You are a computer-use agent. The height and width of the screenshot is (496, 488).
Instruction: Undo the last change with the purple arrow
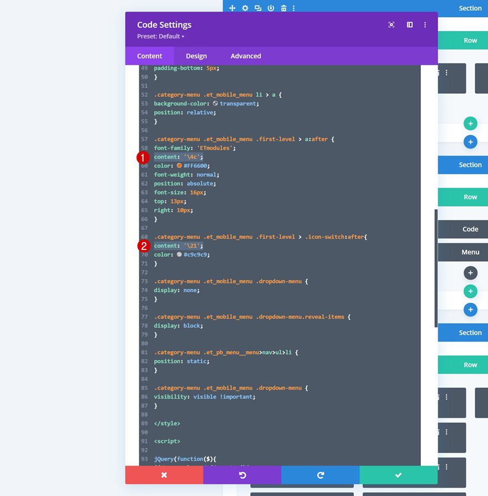pos(242,474)
